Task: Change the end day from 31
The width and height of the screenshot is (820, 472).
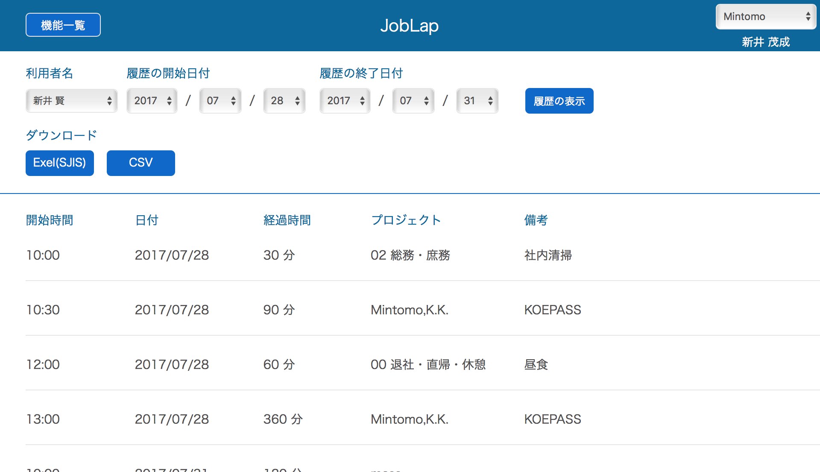Action: click(477, 101)
